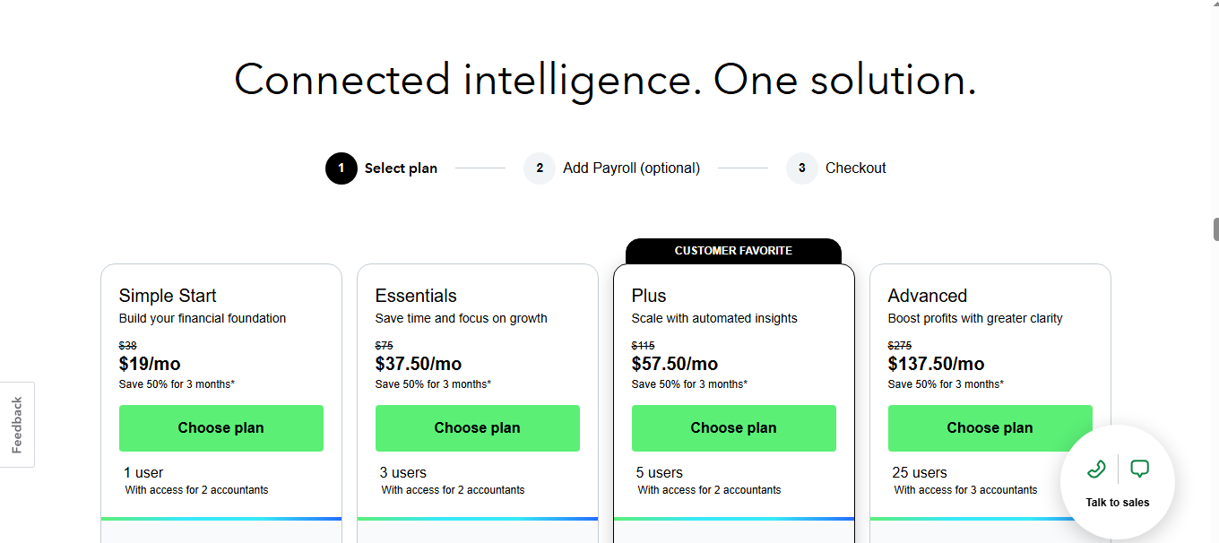Click step 3 Checkout circle

coord(800,168)
